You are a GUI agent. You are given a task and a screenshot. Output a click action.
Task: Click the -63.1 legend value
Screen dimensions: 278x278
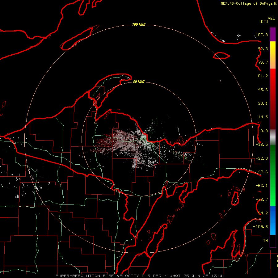(x=262, y=186)
